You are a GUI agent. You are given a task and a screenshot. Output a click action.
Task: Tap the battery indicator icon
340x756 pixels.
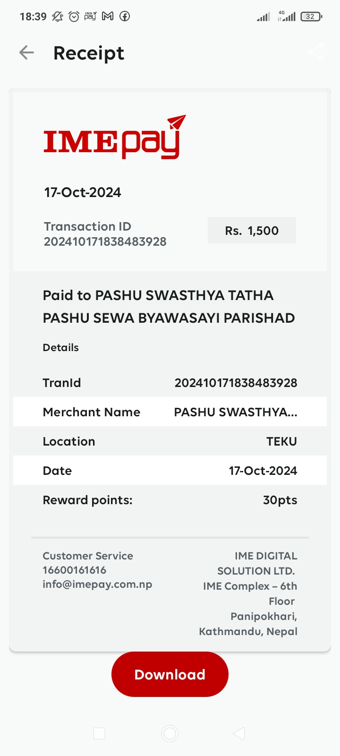[311, 17]
